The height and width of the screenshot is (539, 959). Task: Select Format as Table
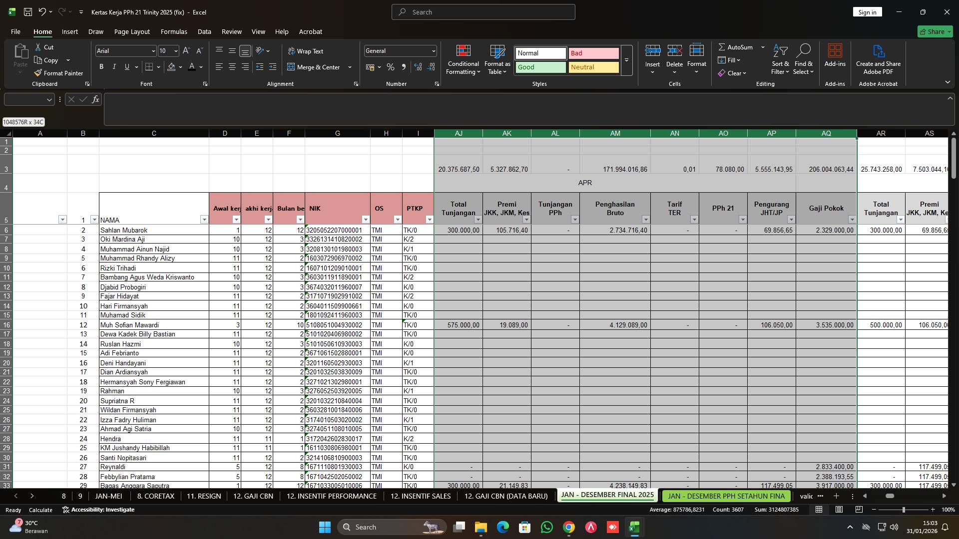pyautogui.click(x=497, y=60)
